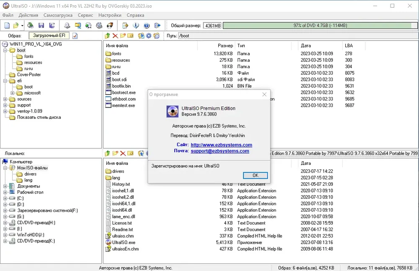
Task: Select Cover-Poster folder in image tree
Action: 29,75
